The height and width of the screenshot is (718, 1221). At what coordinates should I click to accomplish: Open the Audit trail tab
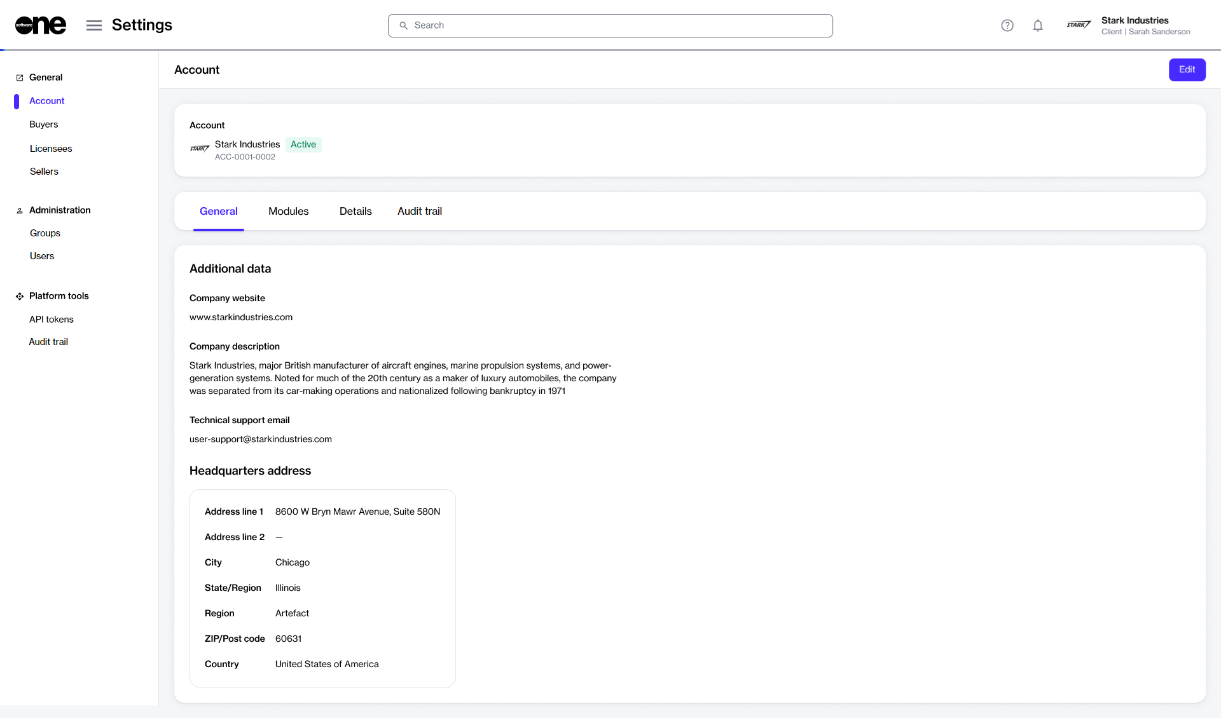point(420,212)
